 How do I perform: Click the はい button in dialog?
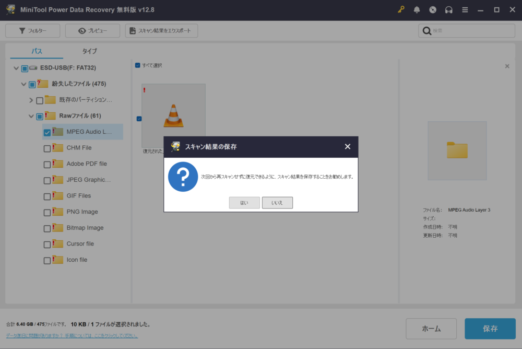tap(244, 203)
